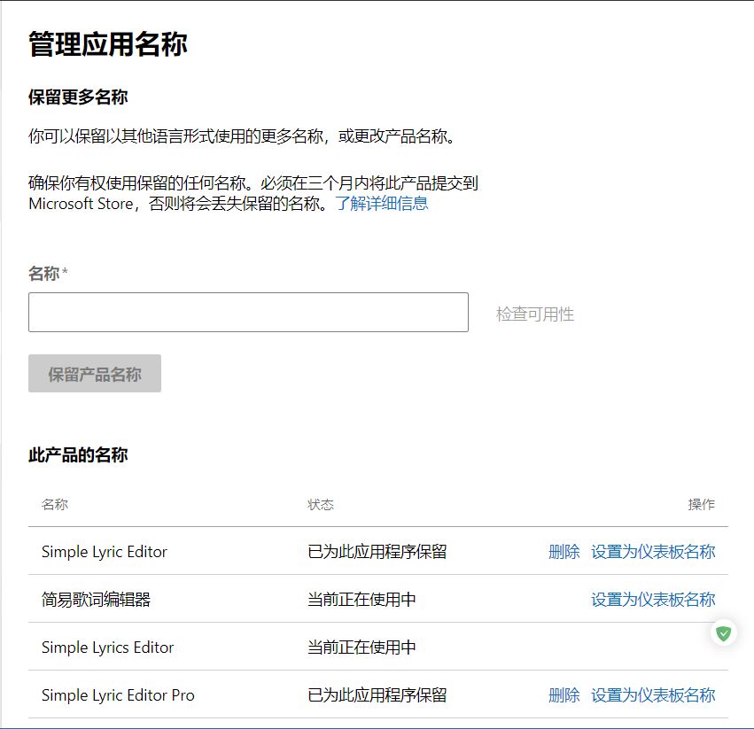Delete the reserved name Simple Lyric Editor Pro

pyautogui.click(x=564, y=694)
